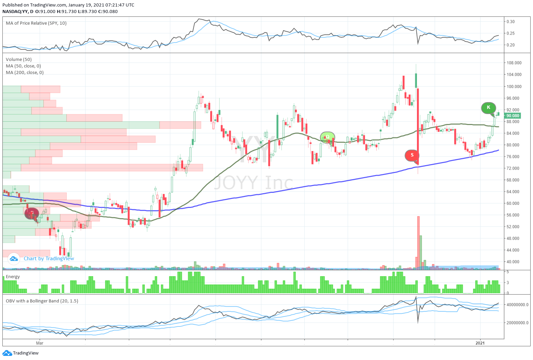
Task: Click the 0.30 relative price axis label
Action: 510,22
